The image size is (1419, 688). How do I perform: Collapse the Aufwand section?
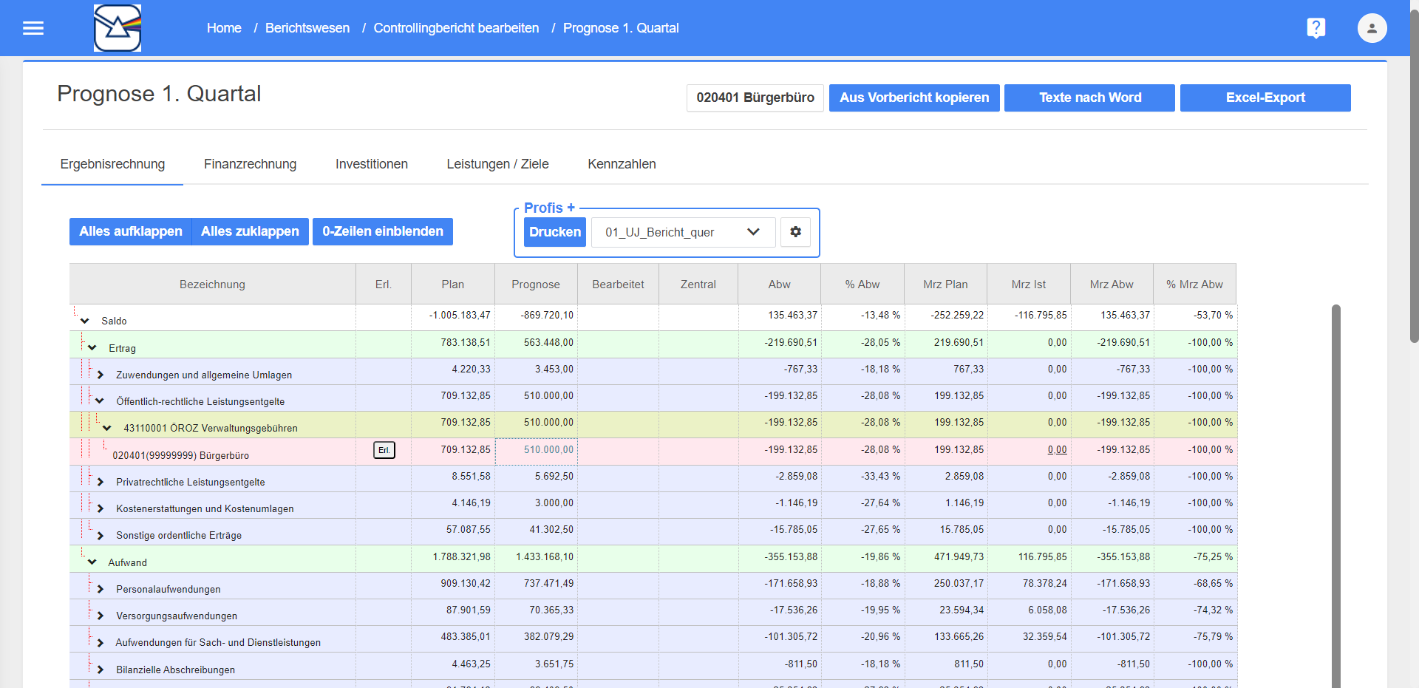92,562
